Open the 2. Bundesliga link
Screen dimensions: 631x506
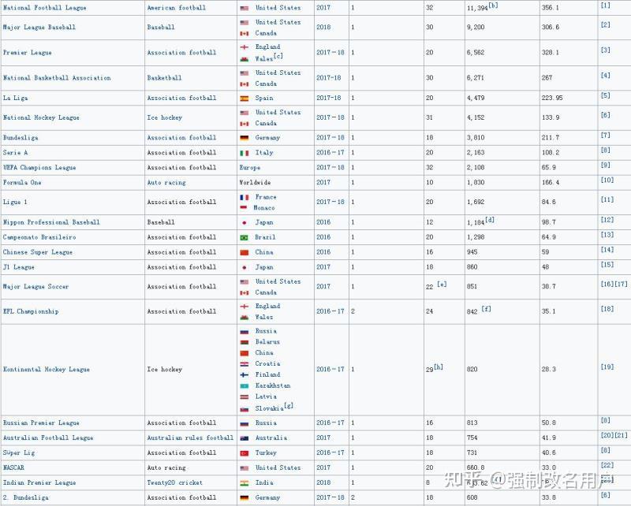point(26,497)
